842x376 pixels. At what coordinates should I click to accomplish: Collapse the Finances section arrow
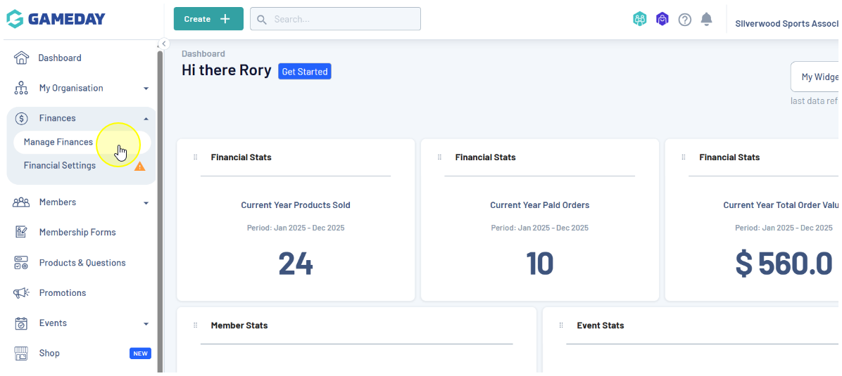(146, 119)
